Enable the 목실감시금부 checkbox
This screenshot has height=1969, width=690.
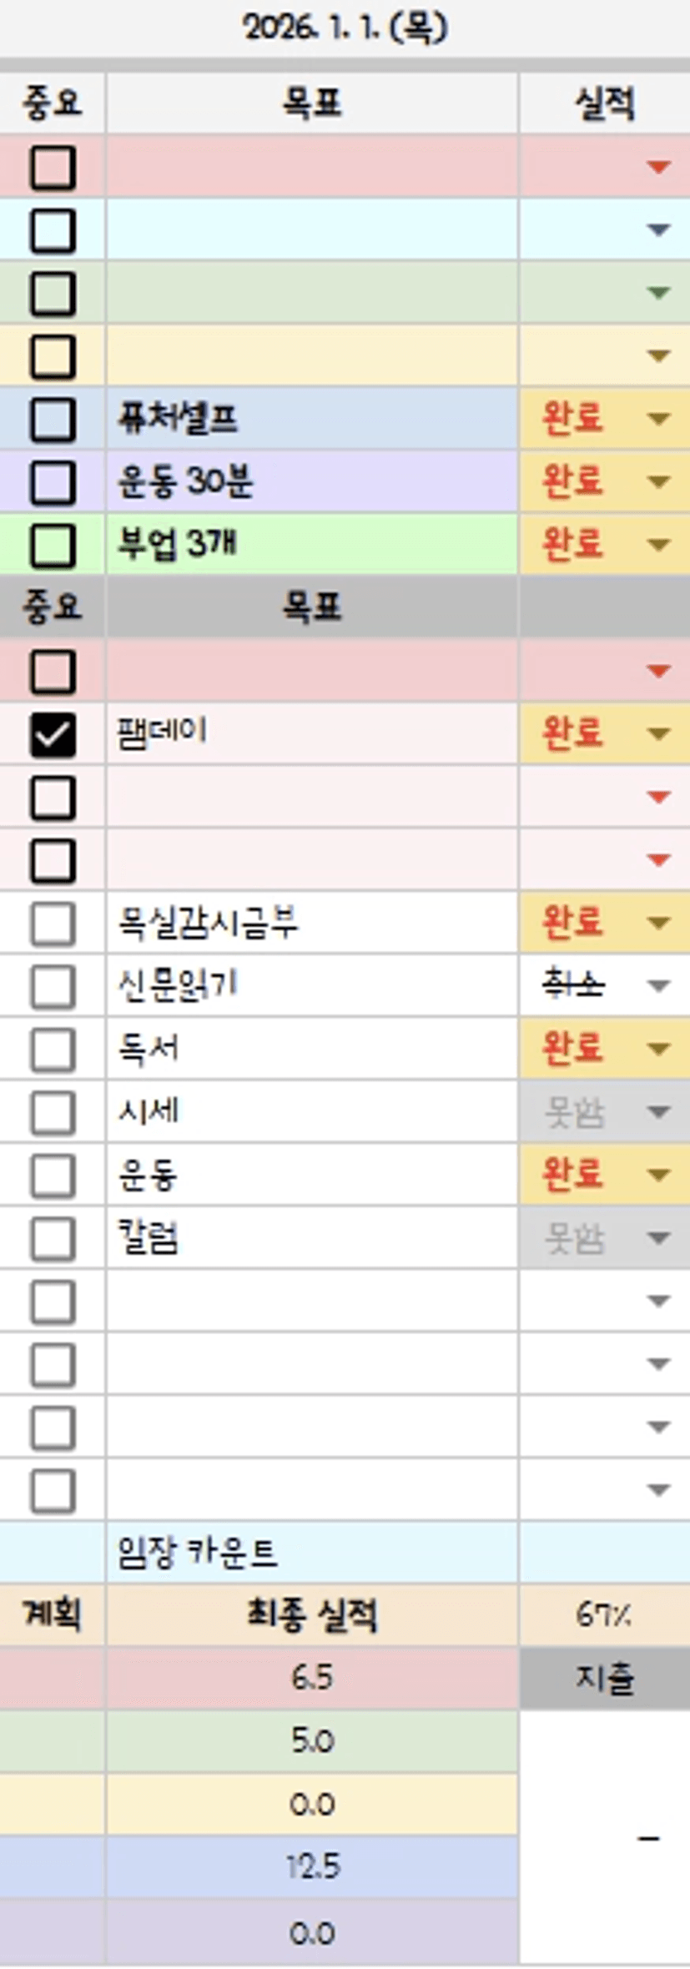point(53,924)
